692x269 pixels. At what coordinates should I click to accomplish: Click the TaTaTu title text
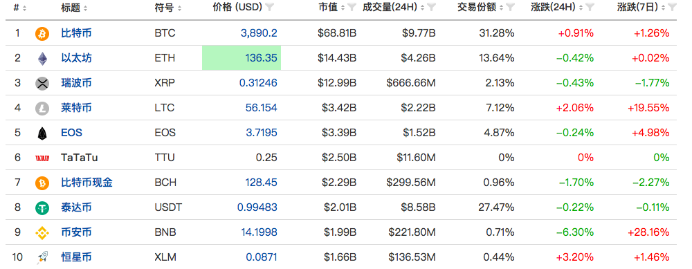tap(80, 158)
